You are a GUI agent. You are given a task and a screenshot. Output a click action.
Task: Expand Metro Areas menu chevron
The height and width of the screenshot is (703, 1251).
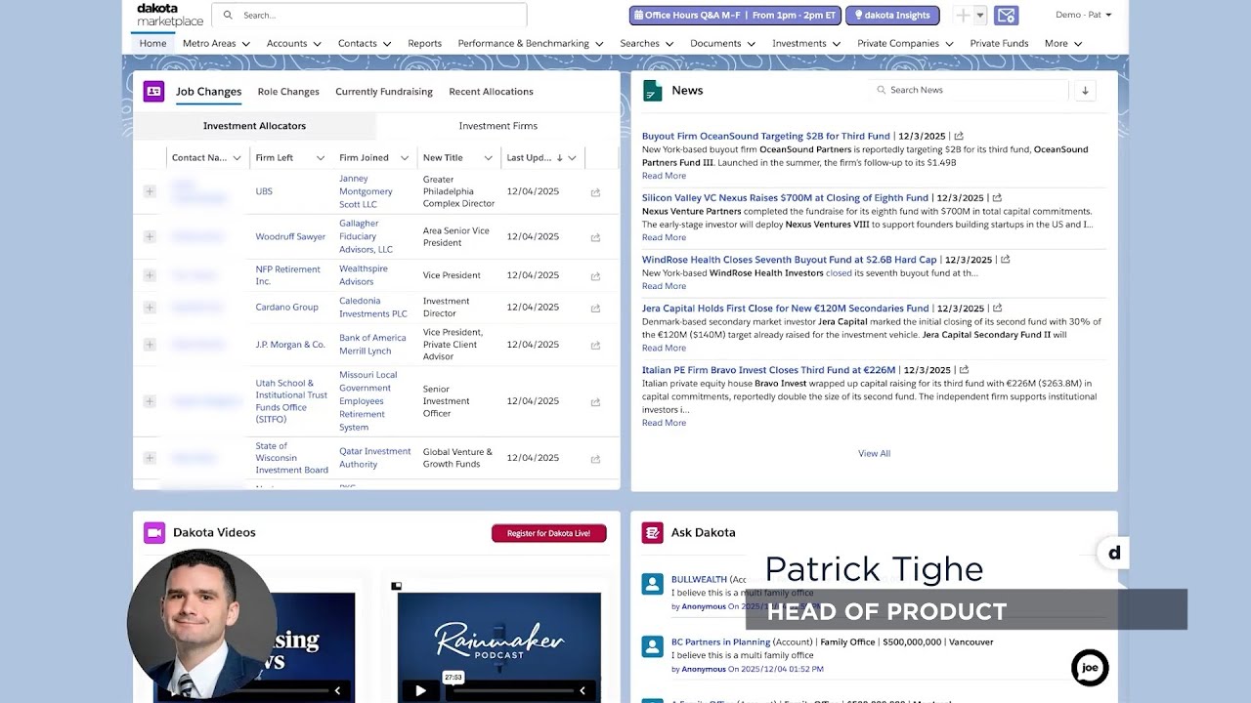(245, 44)
